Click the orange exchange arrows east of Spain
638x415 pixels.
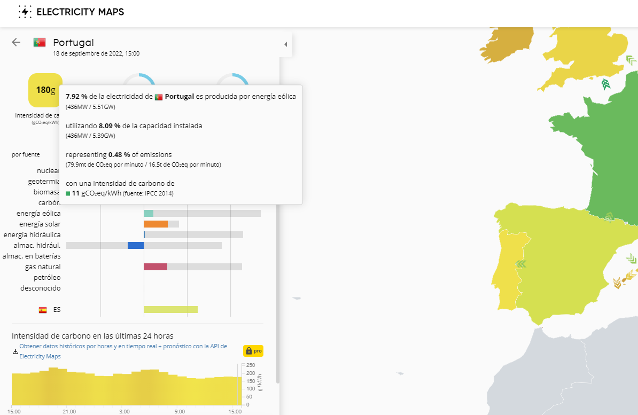point(617,283)
